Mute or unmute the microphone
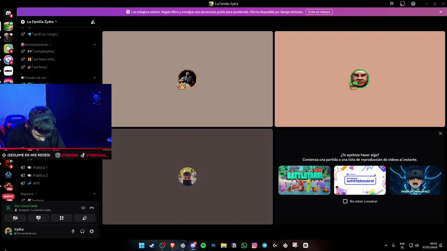 click(x=73, y=231)
